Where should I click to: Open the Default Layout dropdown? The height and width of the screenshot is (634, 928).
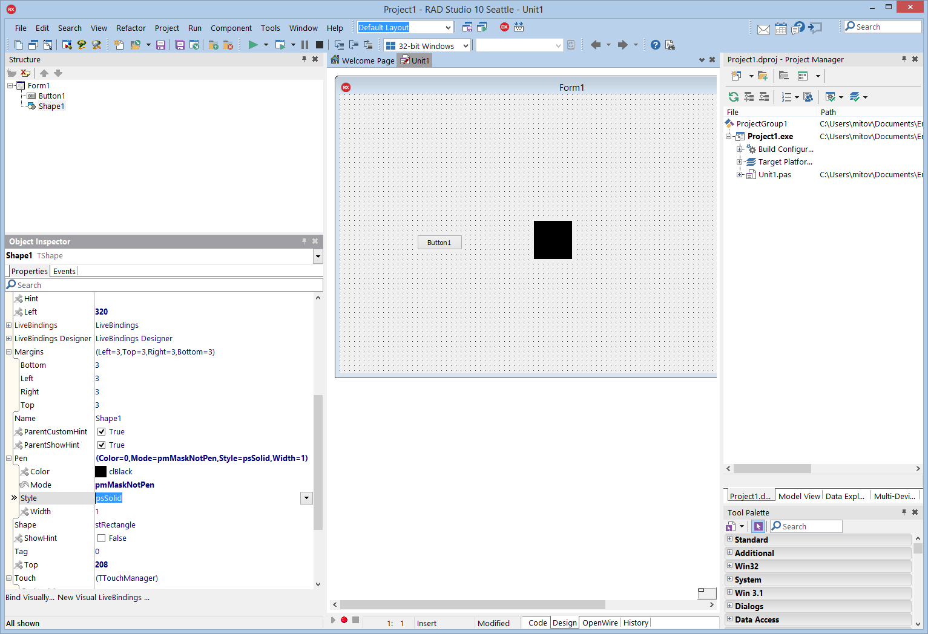[448, 27]
